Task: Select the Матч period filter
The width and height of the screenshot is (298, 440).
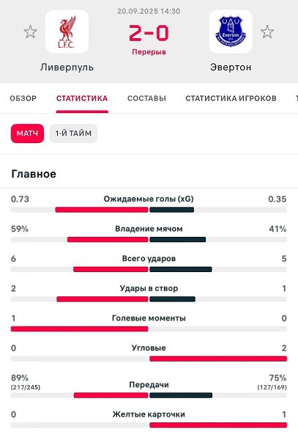Action: pyautogui.click(x=27, y=133)
